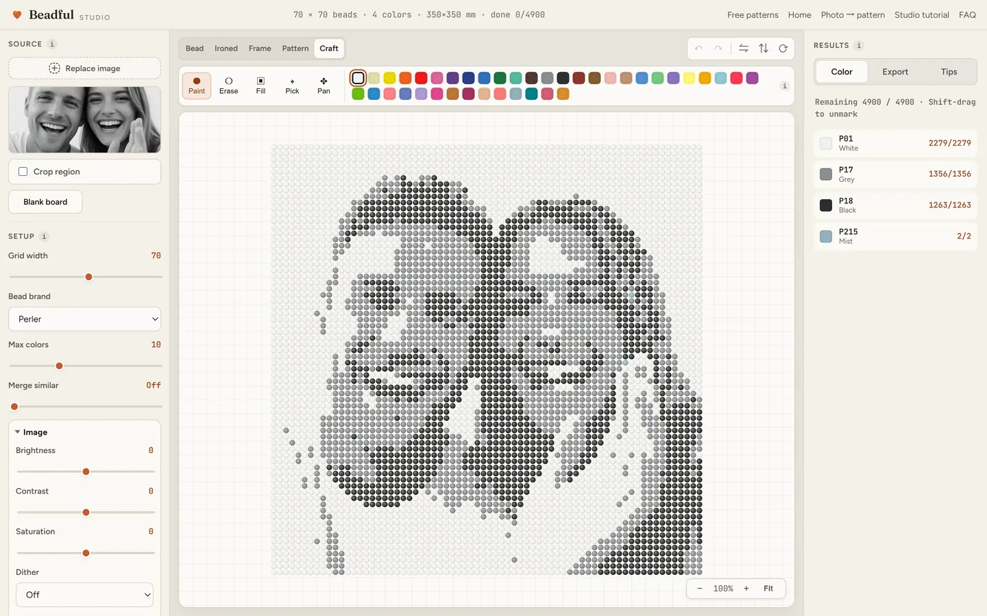Open info icon next to RESULTS
The image size is (987, 616).
point(859,45)
